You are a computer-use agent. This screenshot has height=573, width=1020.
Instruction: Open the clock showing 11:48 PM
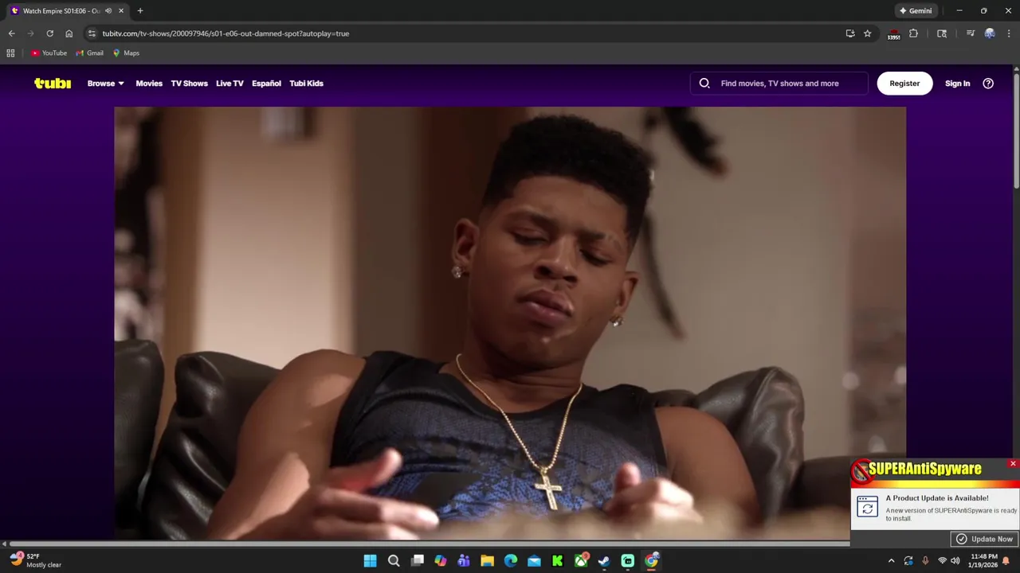click(x=984, y=560)
